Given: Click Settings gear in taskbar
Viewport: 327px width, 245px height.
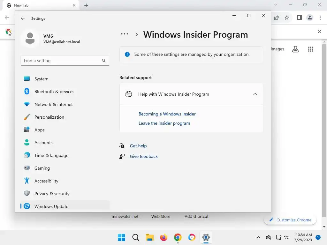Looking at the screenshot, I should [x=206, y=237].
